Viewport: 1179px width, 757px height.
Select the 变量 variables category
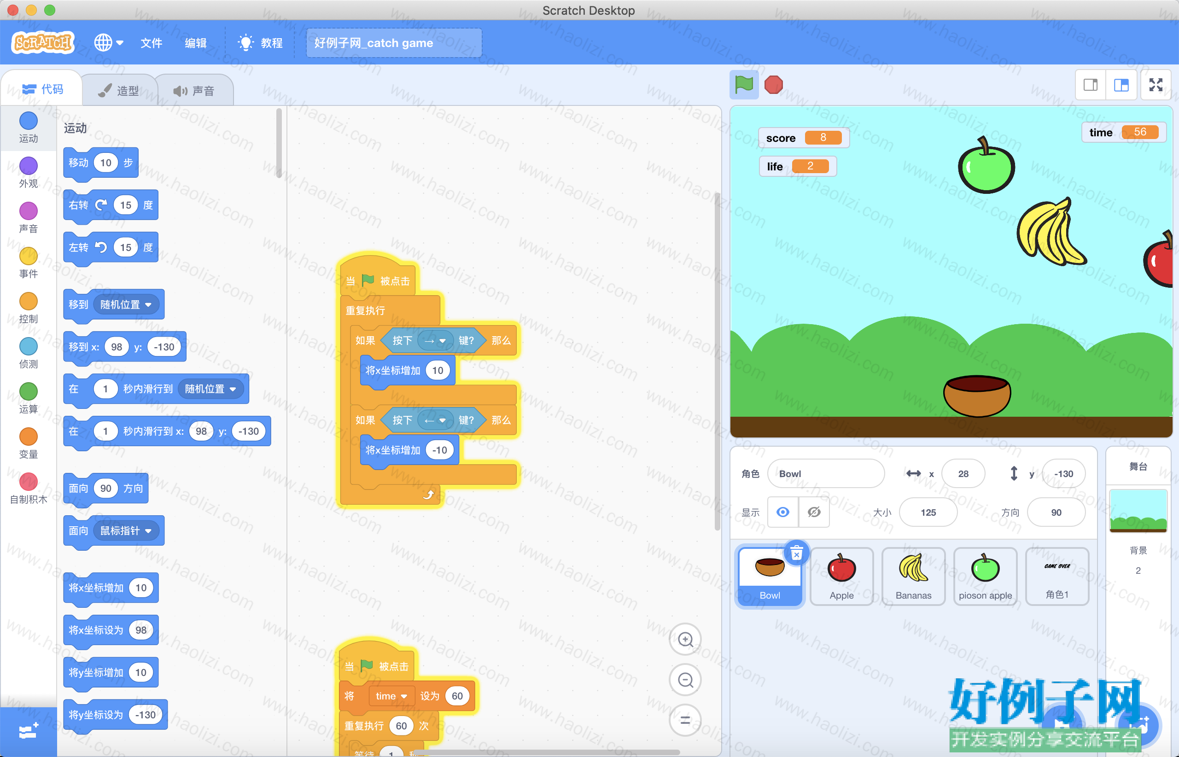[29, 444]
